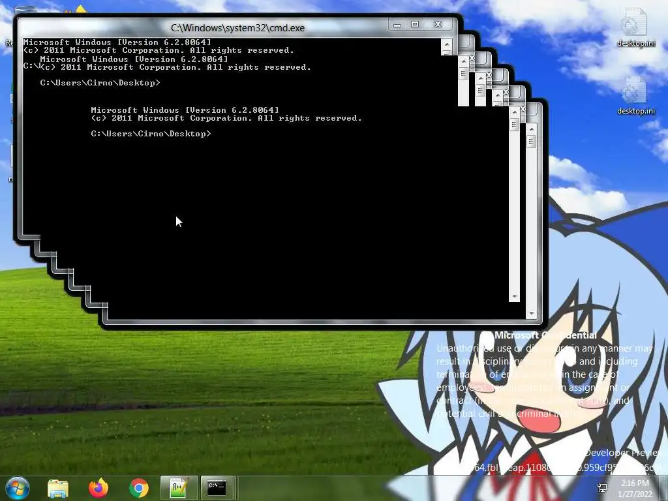Click scroll-down arrow of second-rearmost cmd window
Image resolution: width=668 pixels, height=501 pixels.
click(515, 297)
